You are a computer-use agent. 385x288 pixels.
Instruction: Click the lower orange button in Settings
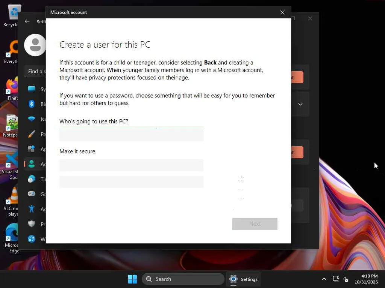[x=297, y=152]
